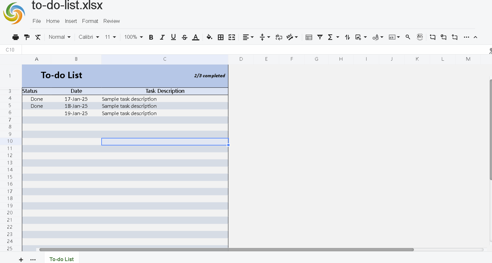Toggle italic formatting
Screen dimensions: 492x263
[162, 37]
